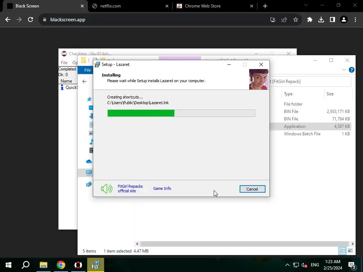Bookmark this page with the star icon

296,20
